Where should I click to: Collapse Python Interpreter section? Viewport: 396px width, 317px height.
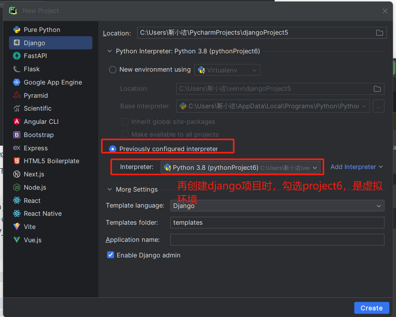click(x=110, y=51)
